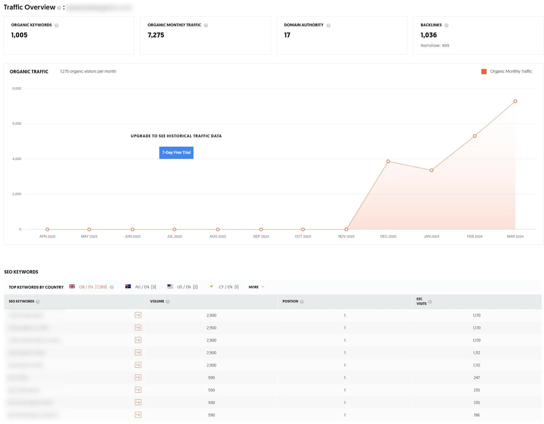Open the help tooltip for Backlinks metric
This screenshot has height=424, width=544.
point(446,25)
